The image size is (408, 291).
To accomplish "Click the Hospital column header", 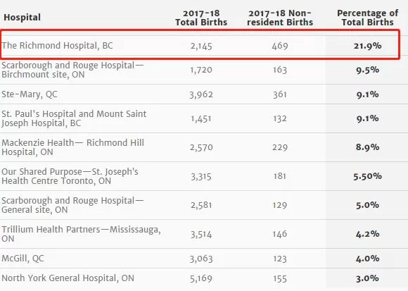I will 22,18.
